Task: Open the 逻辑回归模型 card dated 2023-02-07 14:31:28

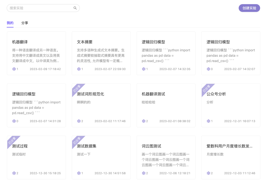Action: click(36, 105)
